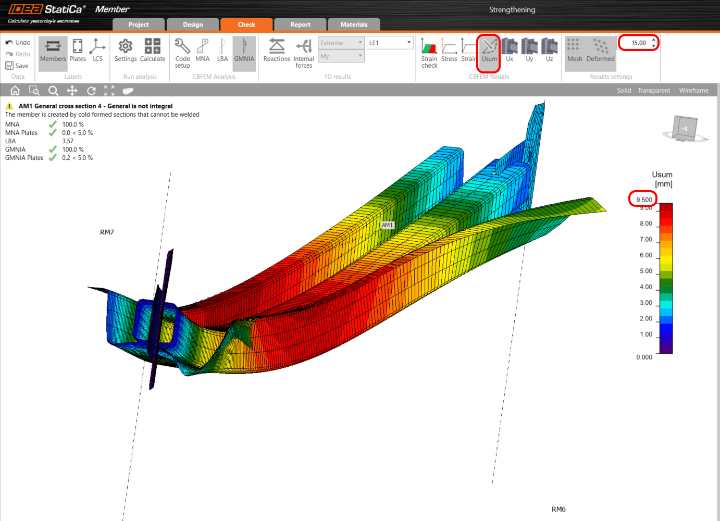The image size is (720, 521).
Task: Click the Wireframe view button
Action: tap(693, 91)
